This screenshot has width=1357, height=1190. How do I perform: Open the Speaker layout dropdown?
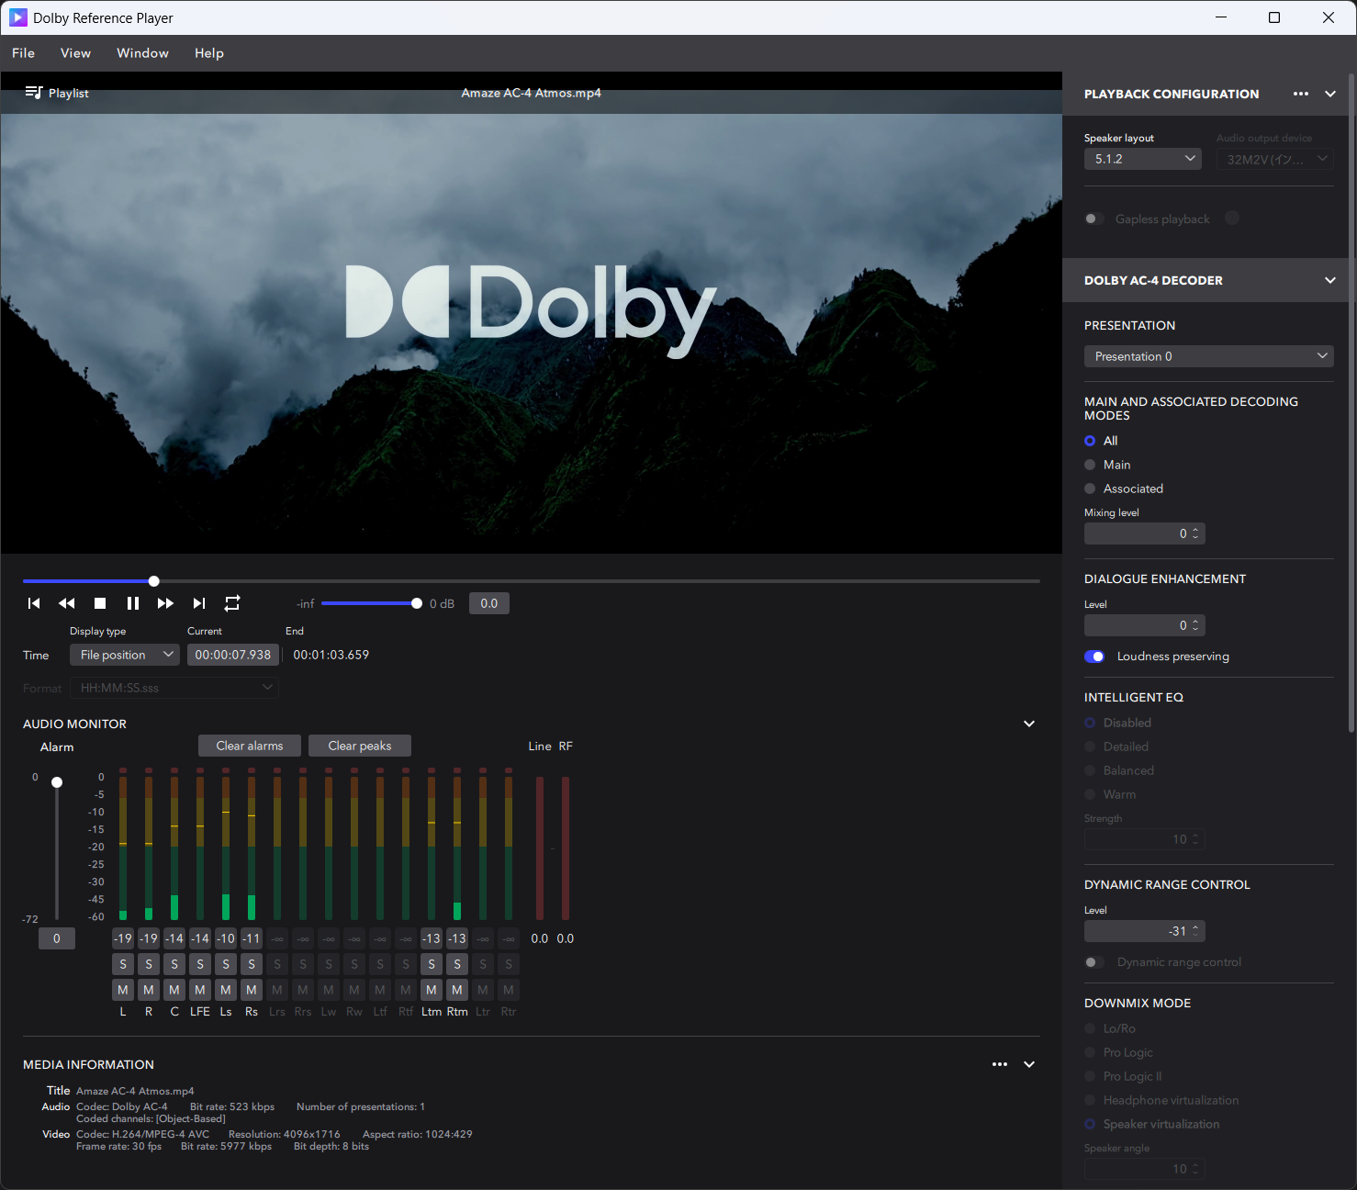pyautogui.click(x=1142, y=159)
